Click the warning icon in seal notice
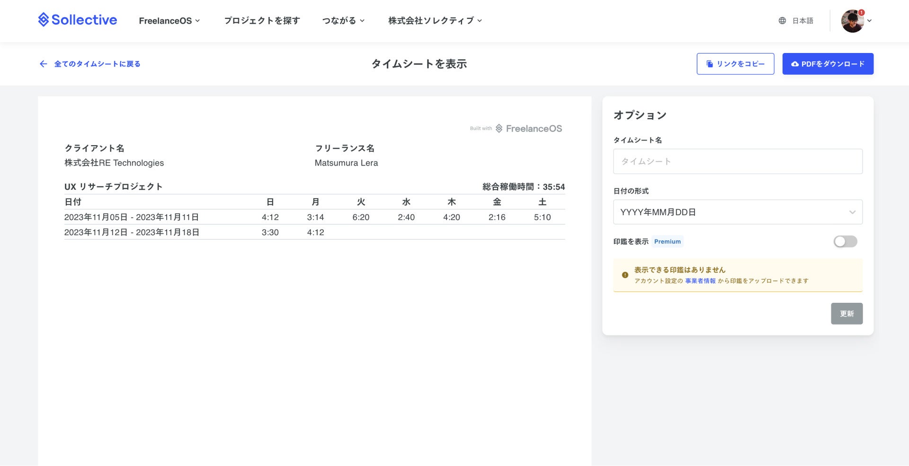Viewport: 909px width, 466px height. (x=625, y=275)
